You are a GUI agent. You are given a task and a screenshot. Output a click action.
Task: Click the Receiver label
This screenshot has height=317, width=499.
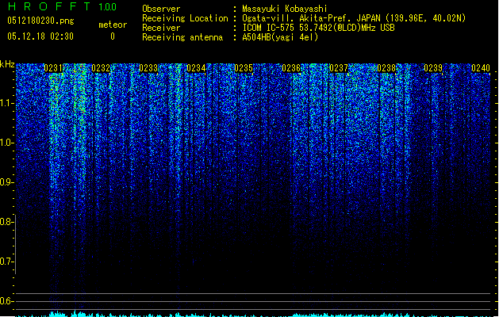[x=161, y=28]
